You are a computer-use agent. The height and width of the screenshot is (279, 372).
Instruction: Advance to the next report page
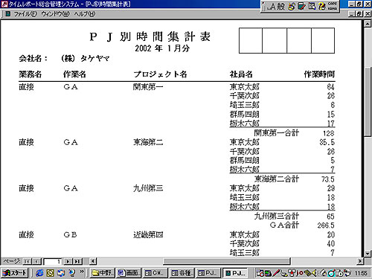click(x=68, y=261)
